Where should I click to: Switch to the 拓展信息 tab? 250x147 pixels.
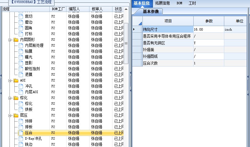click(163, 3)
